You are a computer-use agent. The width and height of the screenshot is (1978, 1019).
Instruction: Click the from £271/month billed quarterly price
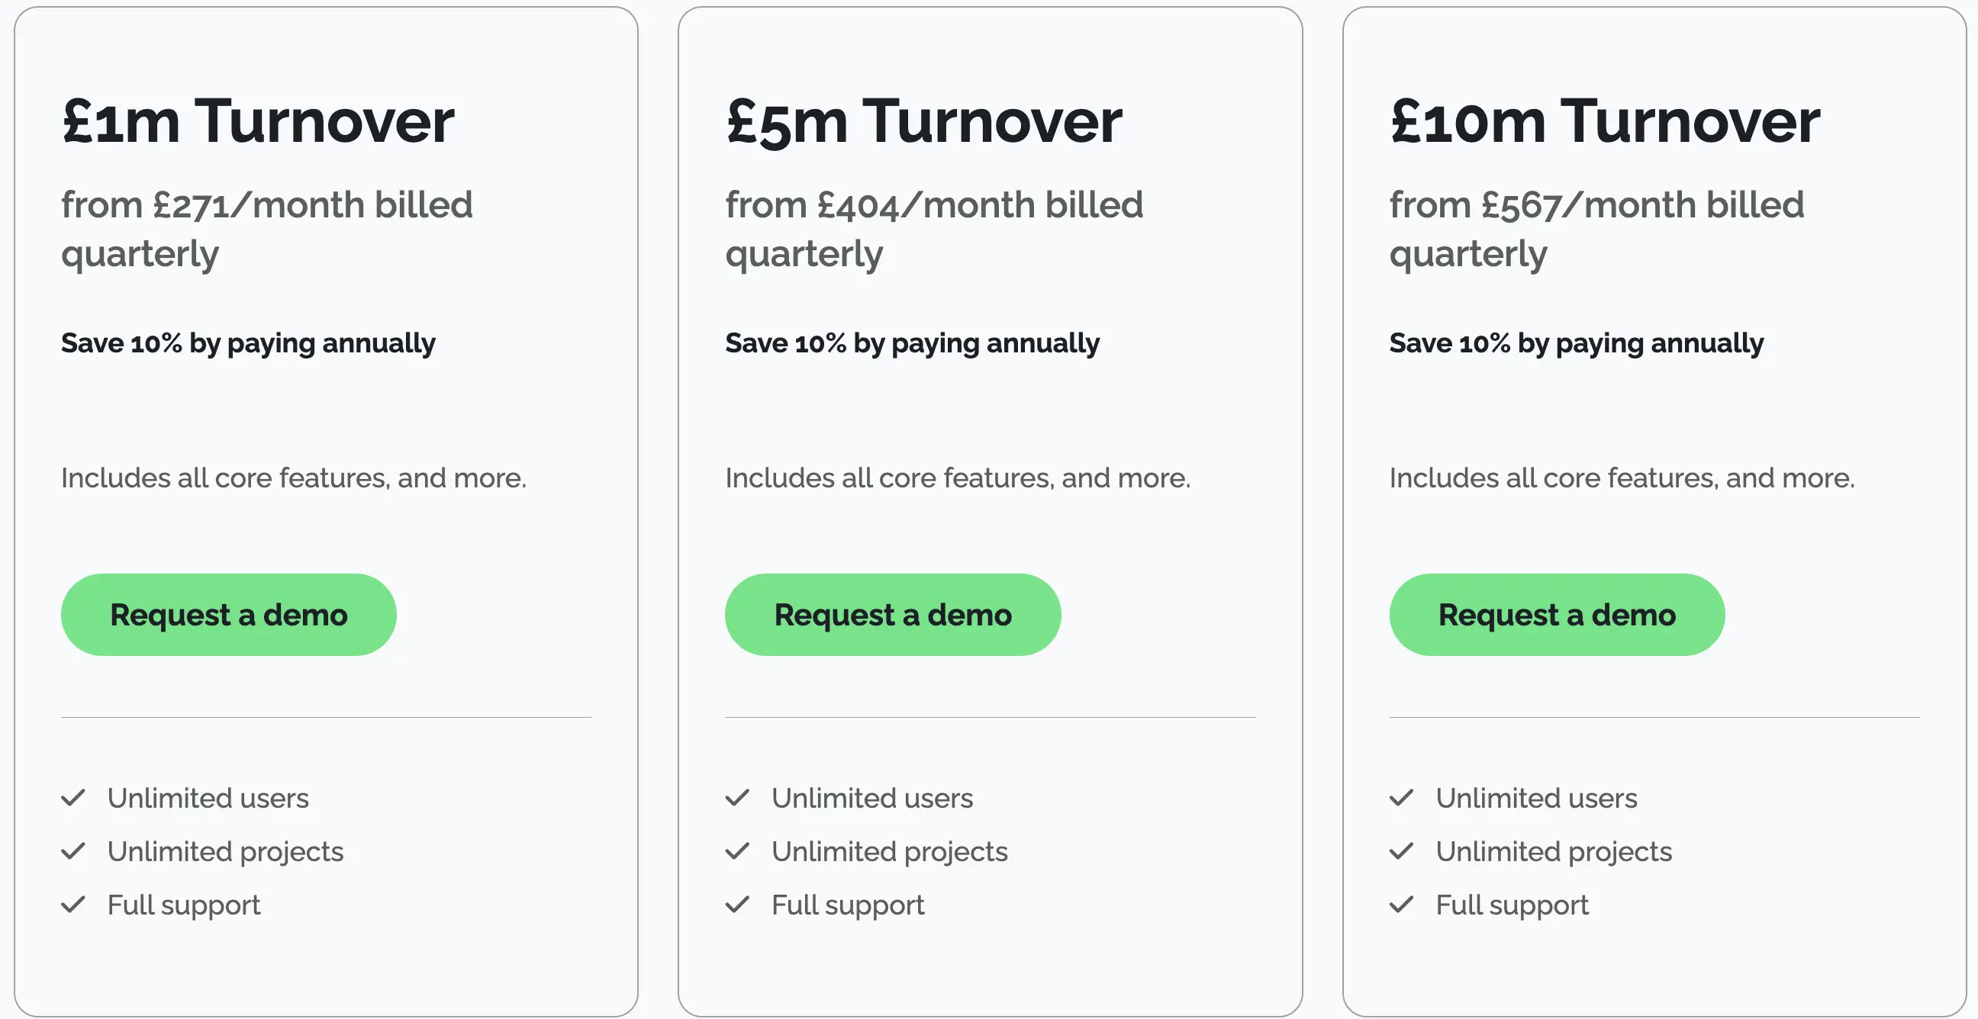point(266,229)
